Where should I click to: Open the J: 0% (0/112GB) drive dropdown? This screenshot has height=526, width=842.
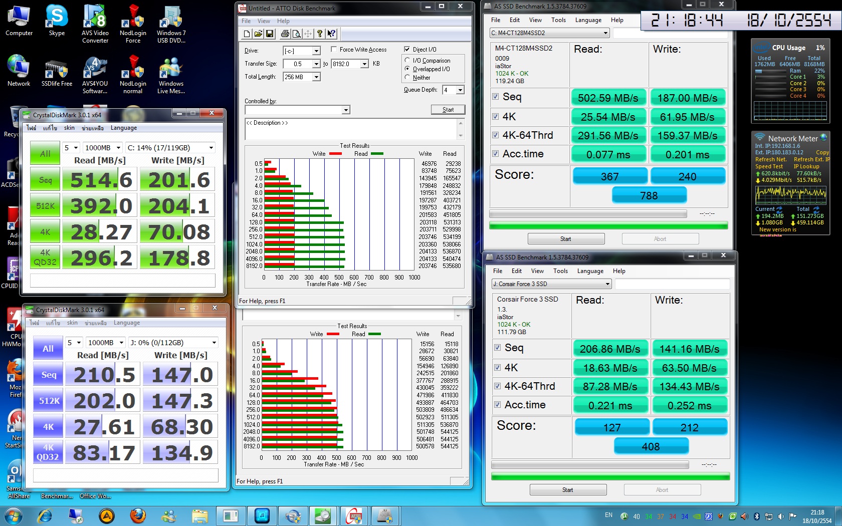[x=173, y=343]
